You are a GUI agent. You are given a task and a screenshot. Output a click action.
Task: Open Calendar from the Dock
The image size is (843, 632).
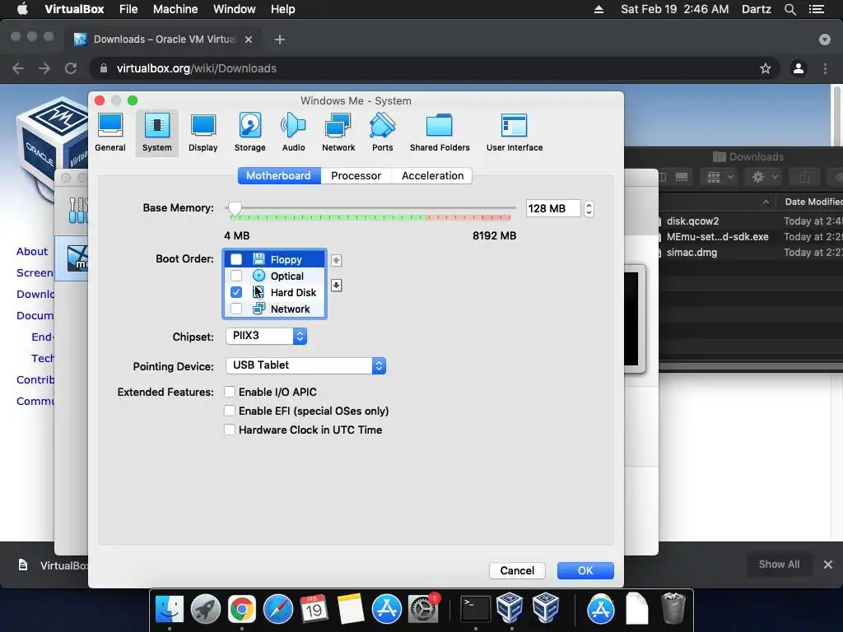[x=314, y=609]
